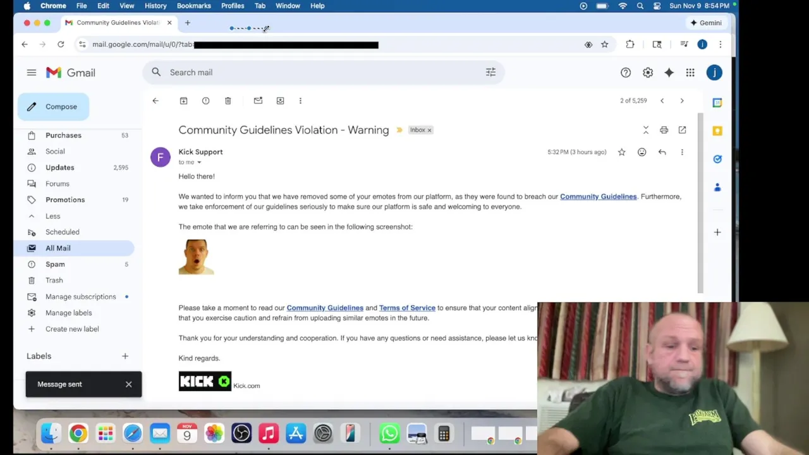The height and width of the screenshot is (455, 809).
Task: Remove the Inbox label tag
Action: click(x=429, y=130)
